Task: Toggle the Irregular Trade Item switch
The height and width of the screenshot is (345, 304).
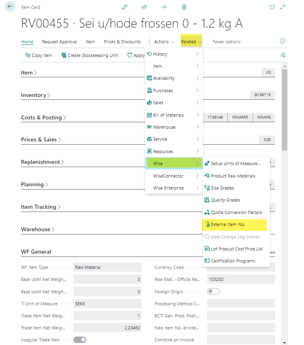Action: tap(80, 339)
